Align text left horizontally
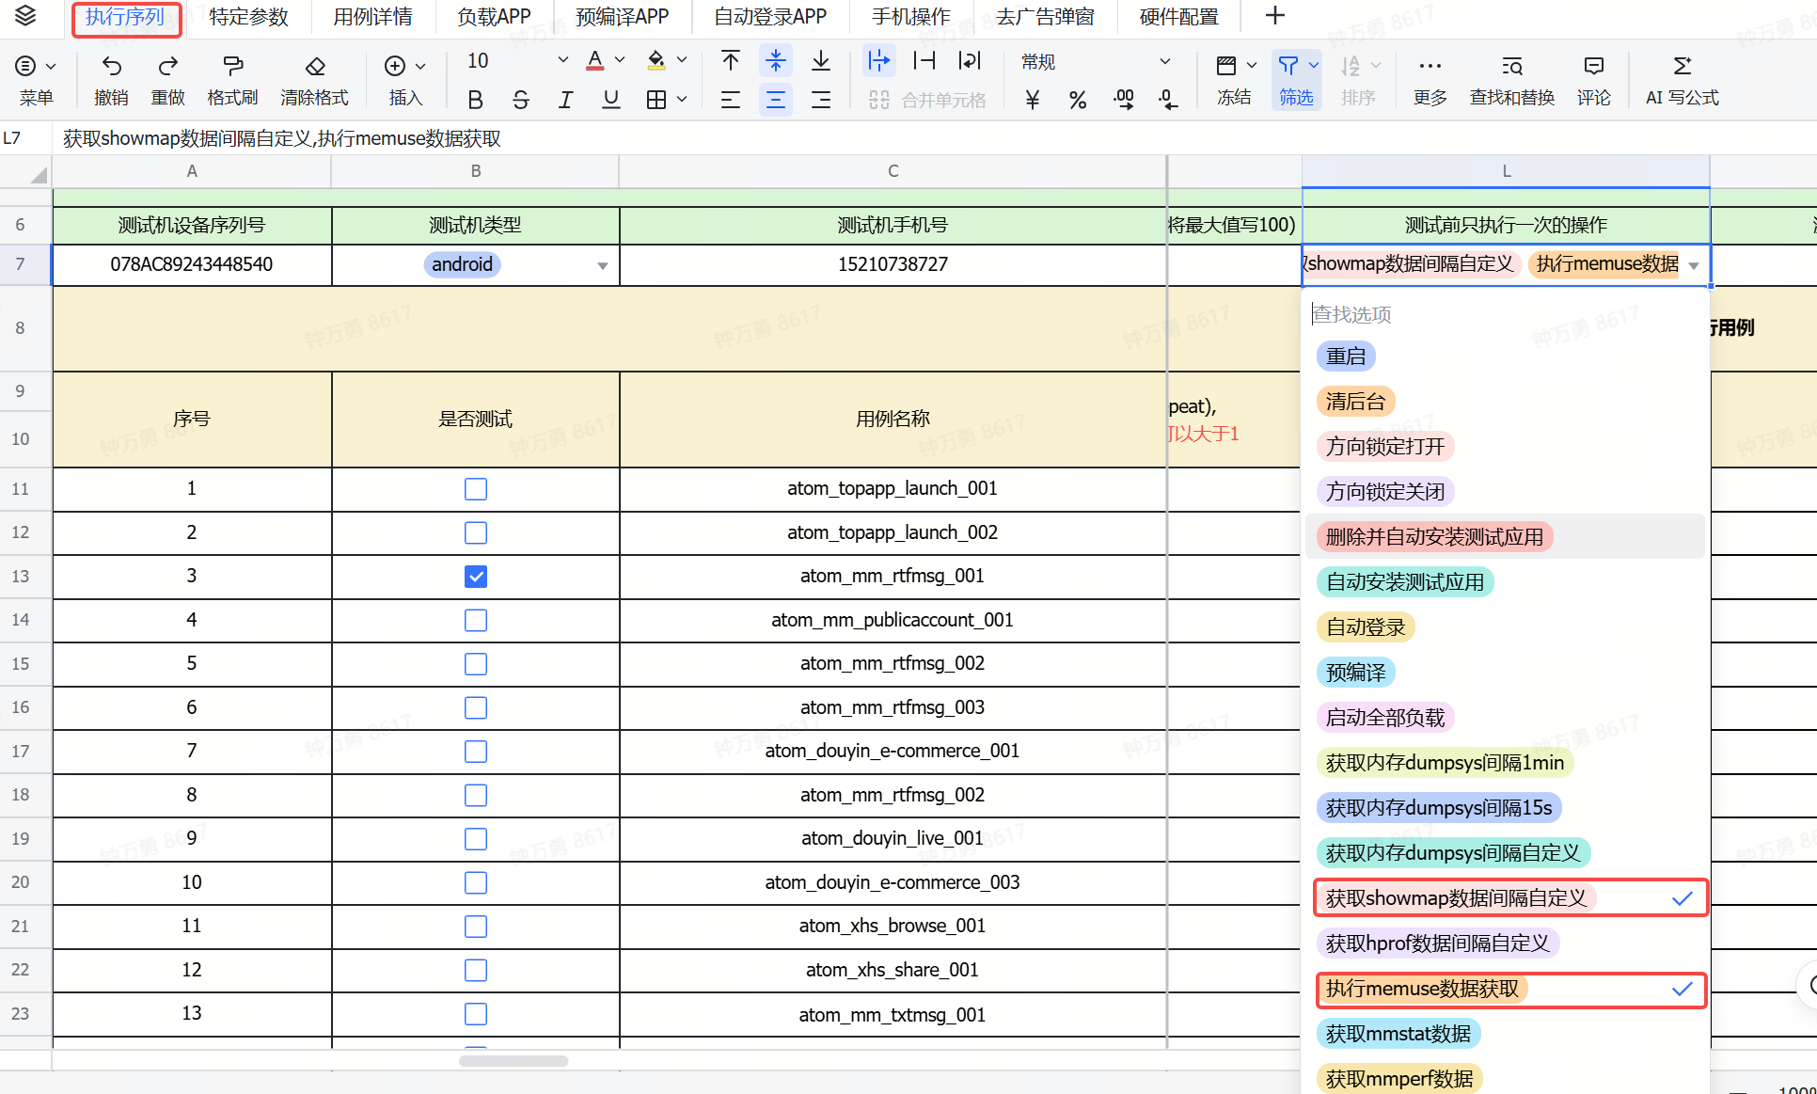The height and width of the screenshot is (1094, 1817). click(731, 99)
